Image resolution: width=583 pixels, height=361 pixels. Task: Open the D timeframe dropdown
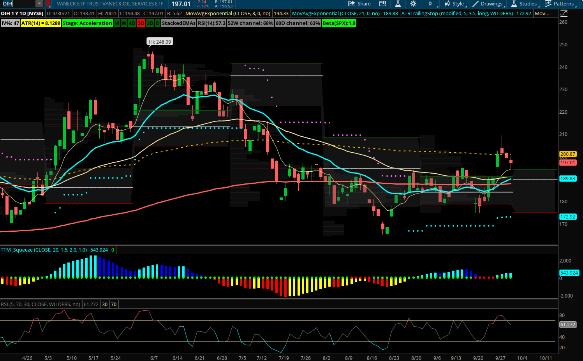point(432,4)
